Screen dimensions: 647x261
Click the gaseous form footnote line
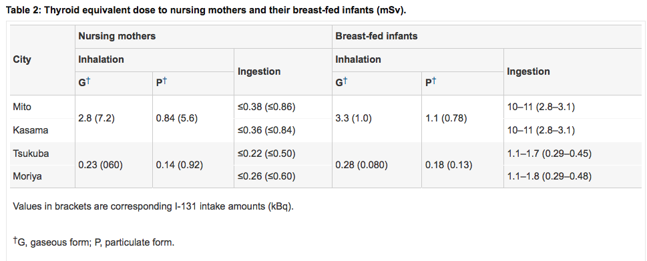(93, 242)
